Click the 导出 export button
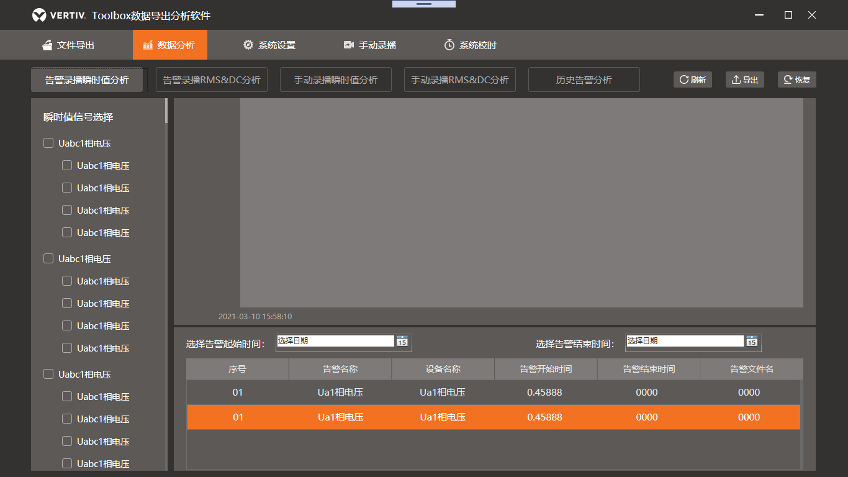 pyautogui.click(x=745, y=79)
